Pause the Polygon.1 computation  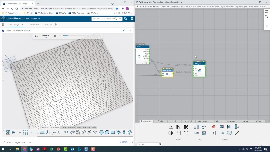coord(59,36)
